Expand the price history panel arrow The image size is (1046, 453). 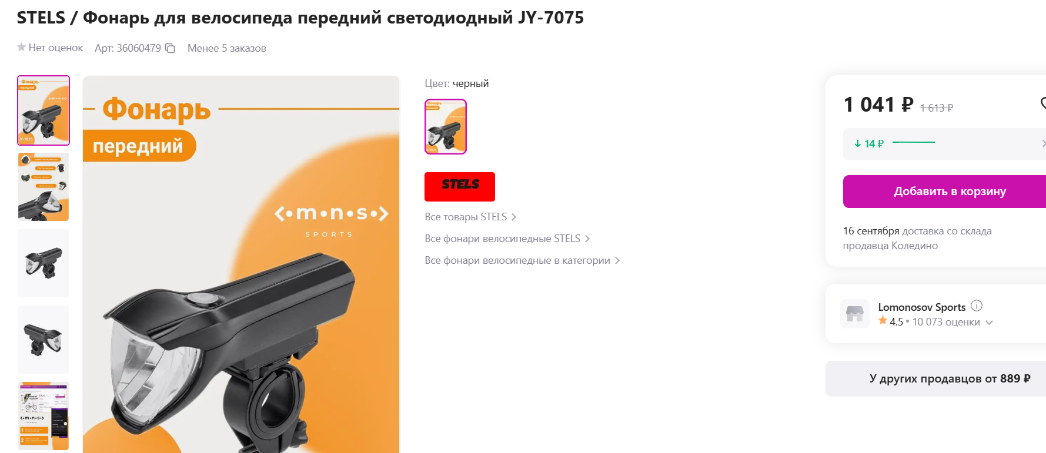[1043, 143]
